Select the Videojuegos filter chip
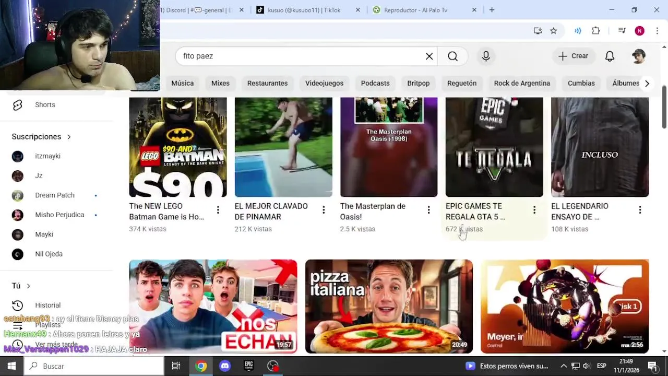Screen dimensions: 668x376 [x=324, y=83]
